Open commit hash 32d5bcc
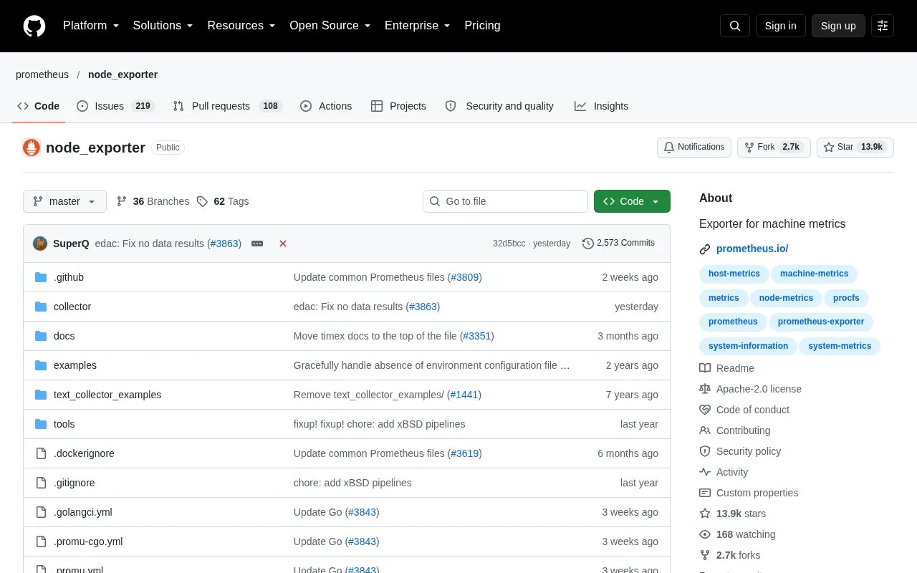 [509, 244]
